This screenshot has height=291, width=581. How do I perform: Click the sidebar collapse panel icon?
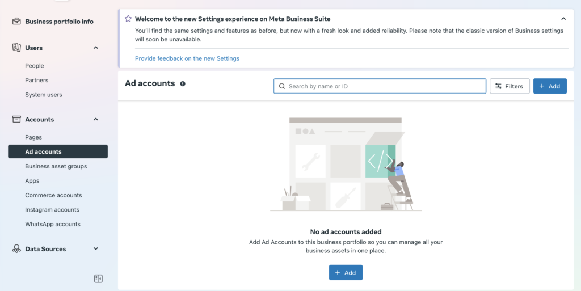click(98, 279)
